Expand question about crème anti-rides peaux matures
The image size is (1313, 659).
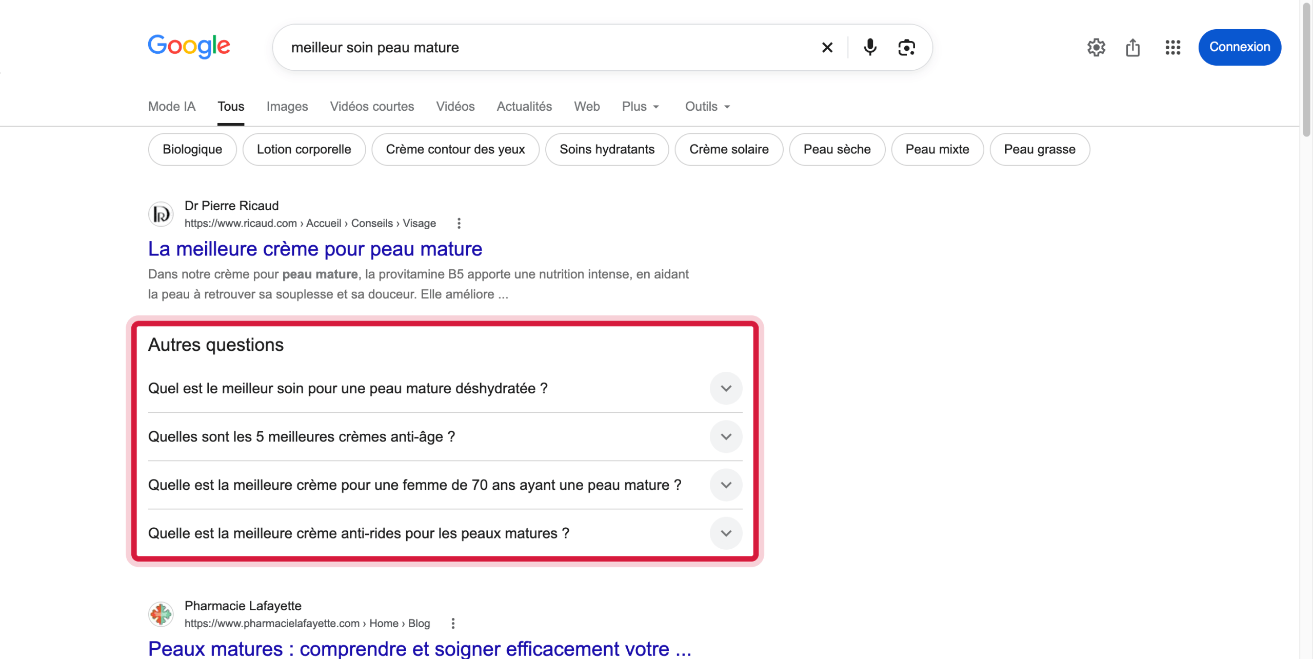445,533
